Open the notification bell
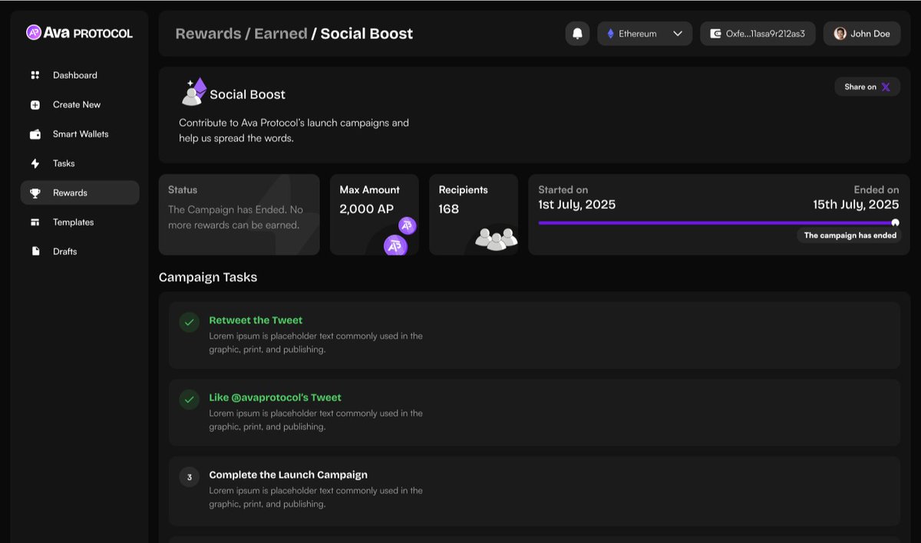This screenshot has width=921, height=543. pos(577,34)
